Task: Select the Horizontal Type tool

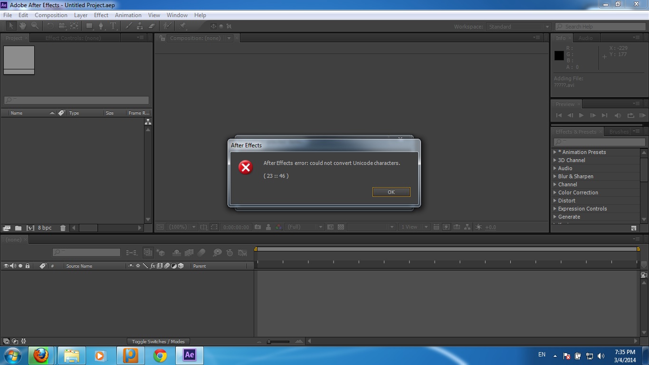Action: point(114,26)
